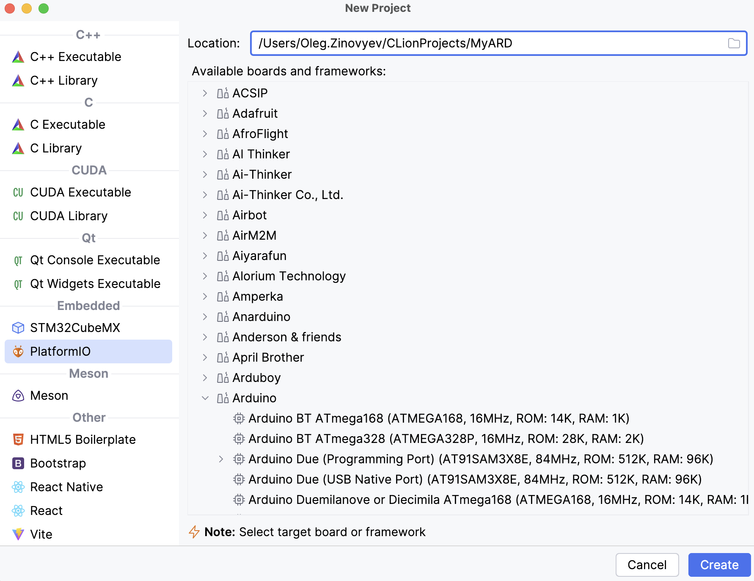Click the CUDA Executable icon

pos(18,192)
